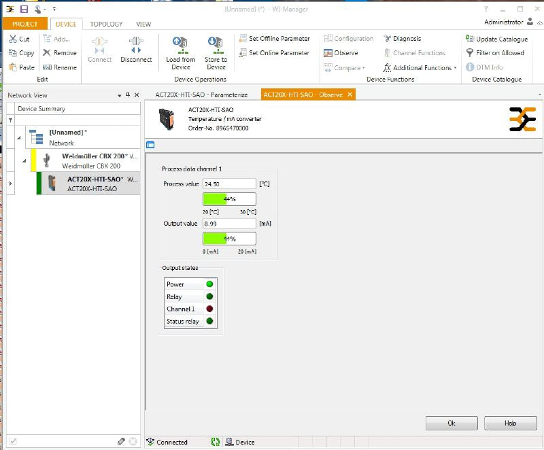The width and height of the screenshot is (544, 450).
Task: Click the Save icon in title bar
Action: click(x=24, y=9)
